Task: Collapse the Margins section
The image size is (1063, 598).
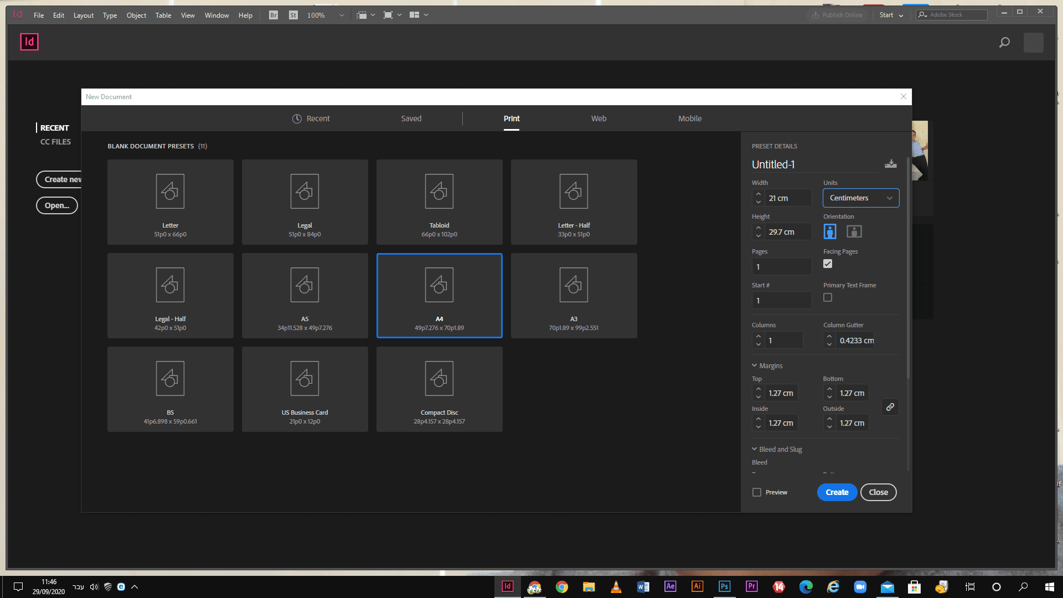Action: (754, 365)
